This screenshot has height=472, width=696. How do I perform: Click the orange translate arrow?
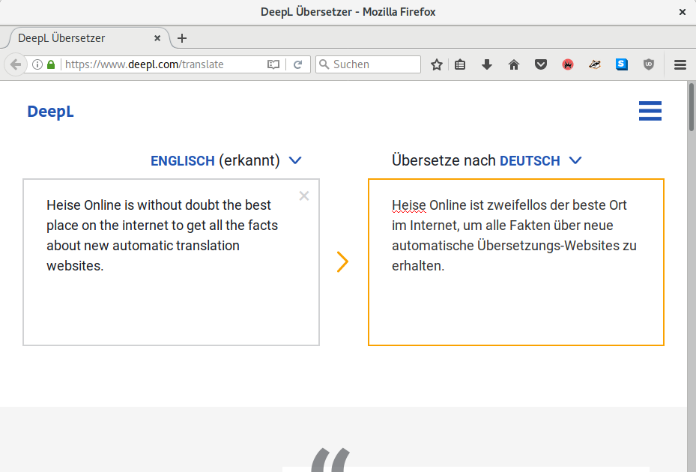point(342,262)
